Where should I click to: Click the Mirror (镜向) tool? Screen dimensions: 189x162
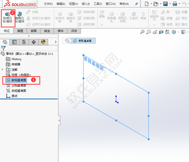tap(181, 25)
